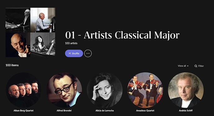Open Alicia de Larrocha artist photo

tap(105, 90)
